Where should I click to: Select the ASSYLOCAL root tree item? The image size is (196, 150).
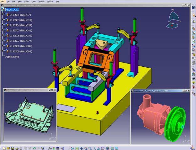pos(12,9)
